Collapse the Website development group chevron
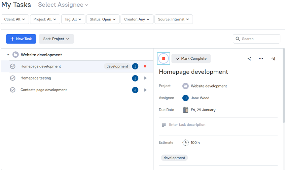 [8, 55]
